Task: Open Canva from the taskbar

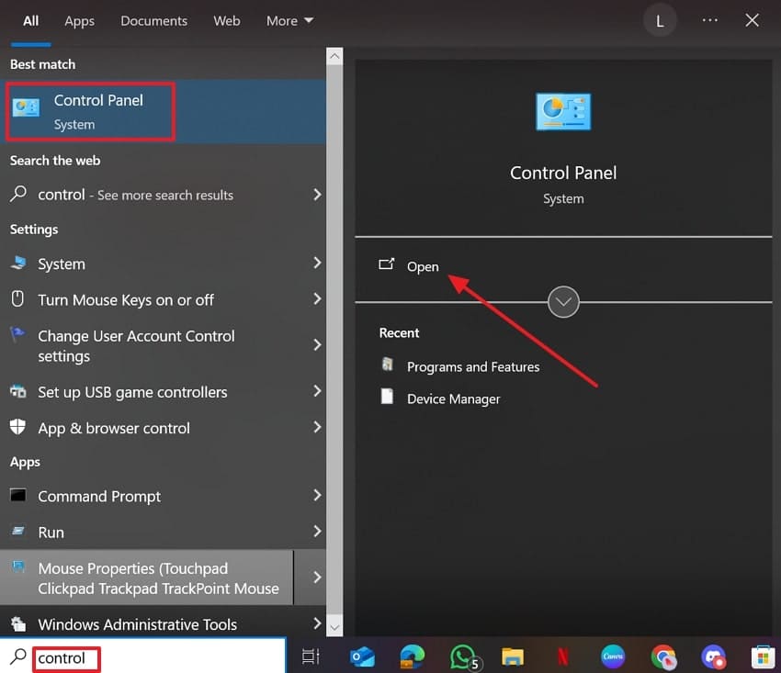Action: click(613, 656)
